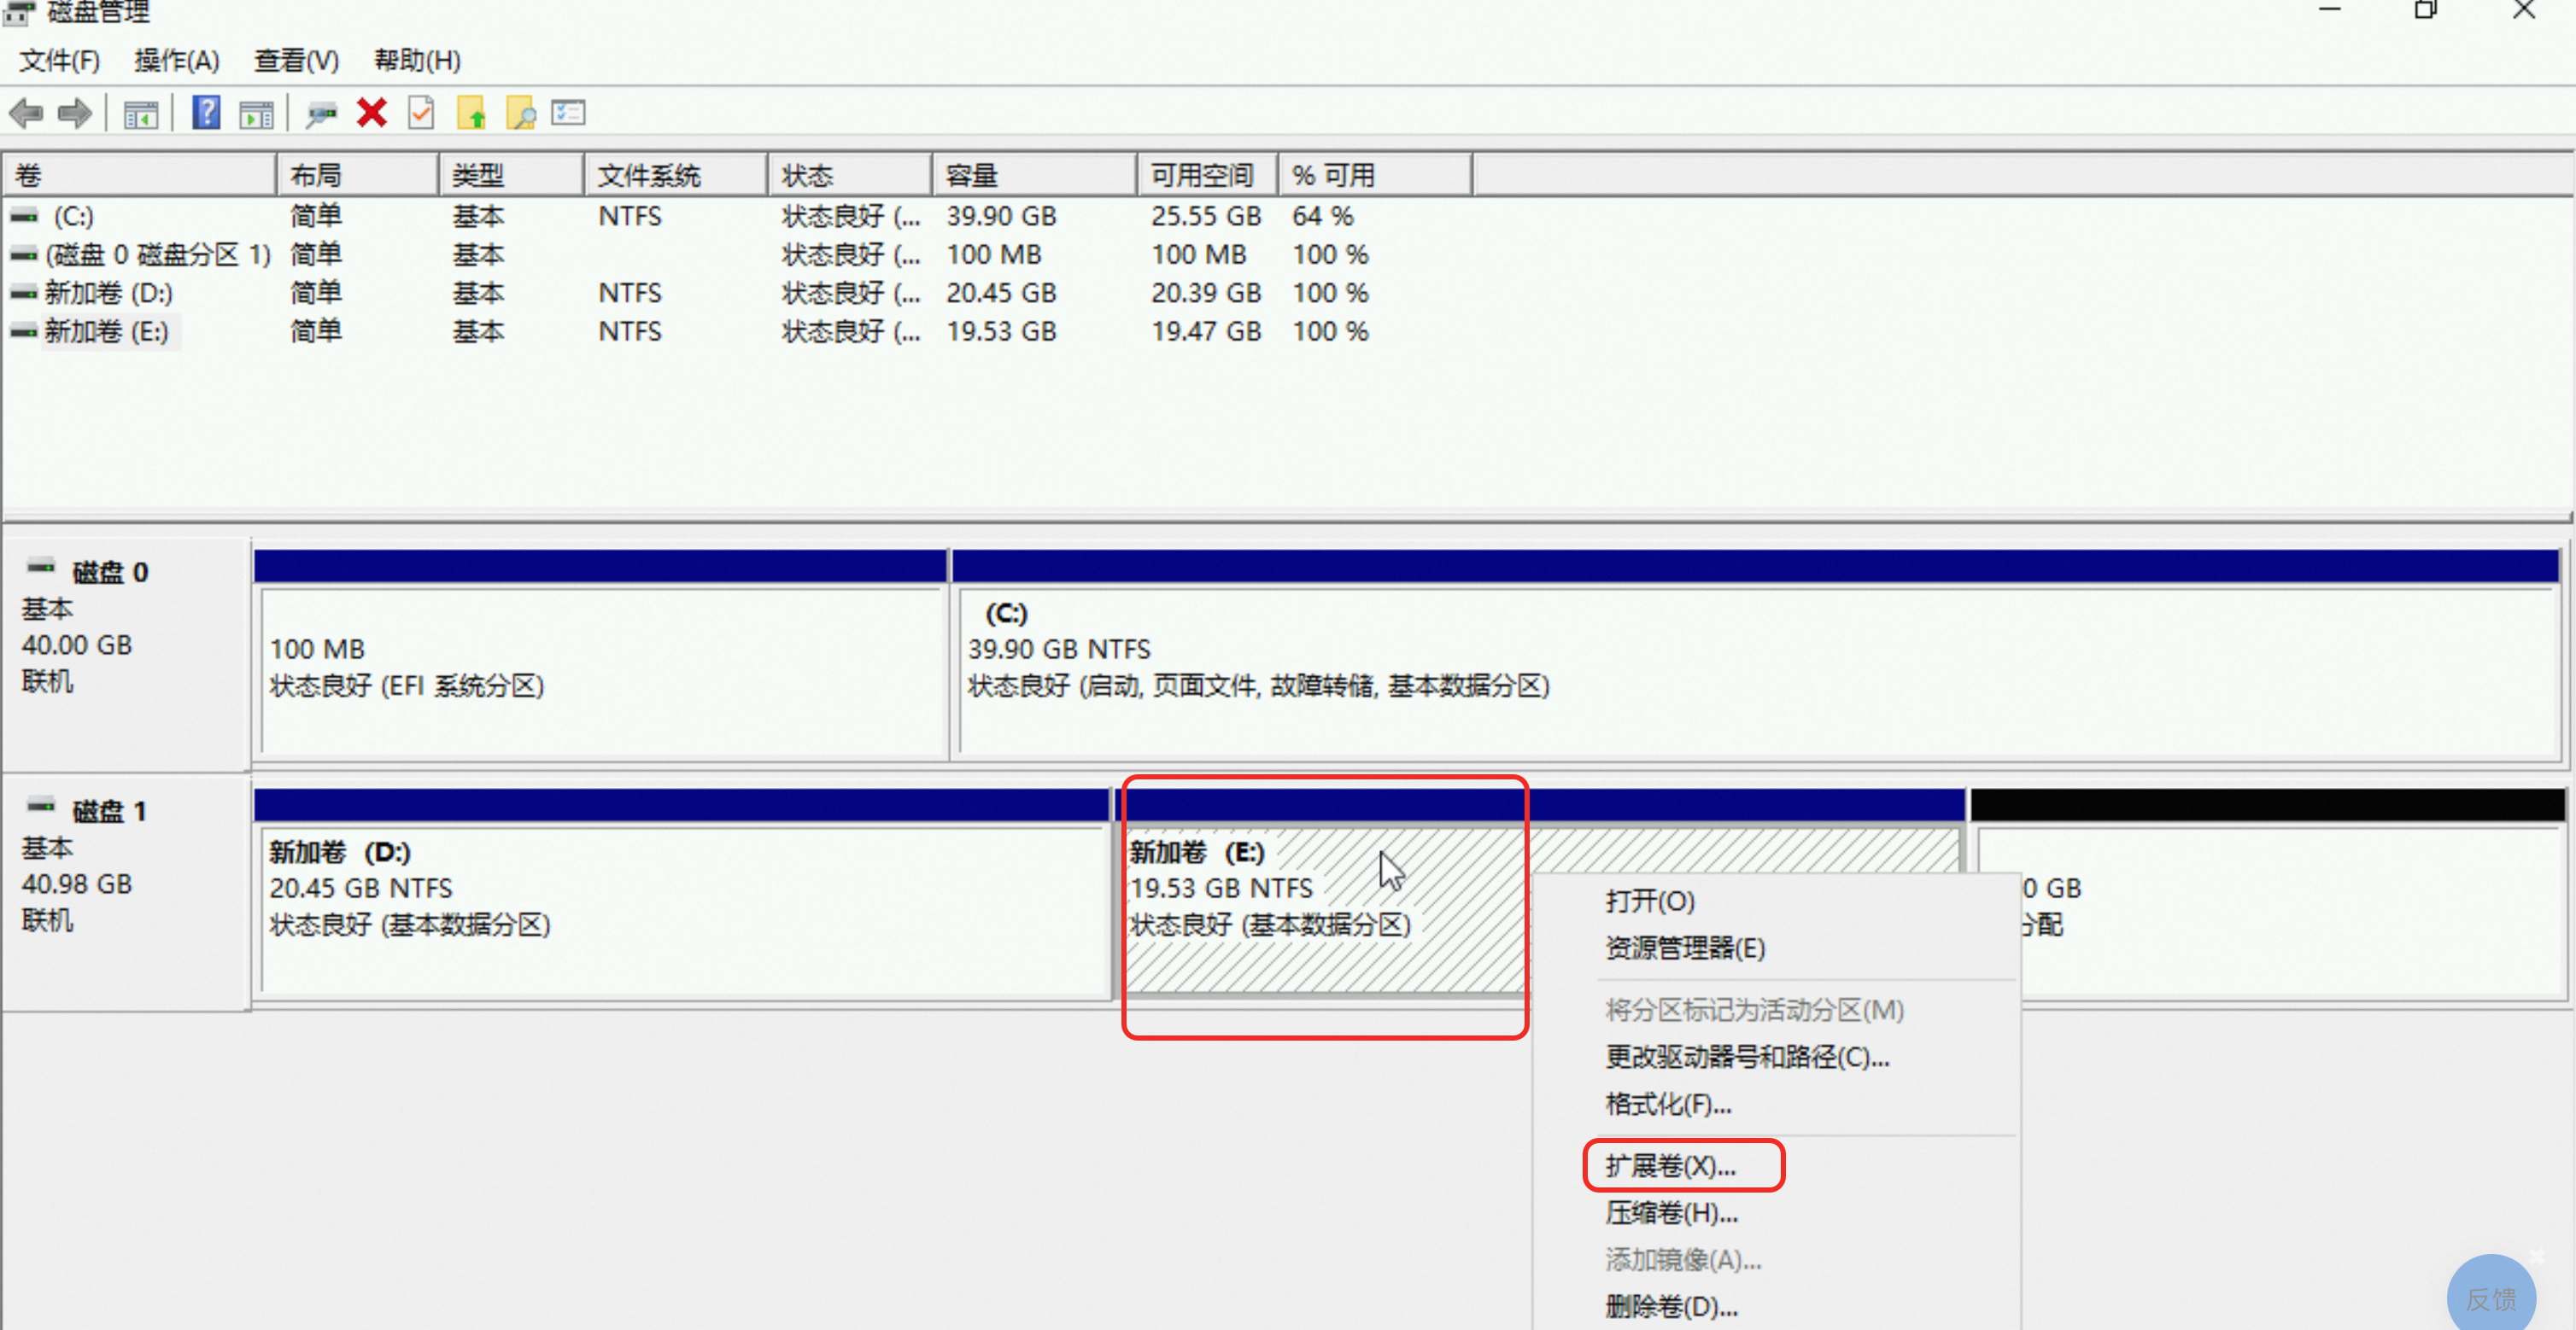Click the rescan disks drive icon
The width and height of the screenshot is (2576, 1330).
pos(321,114)
